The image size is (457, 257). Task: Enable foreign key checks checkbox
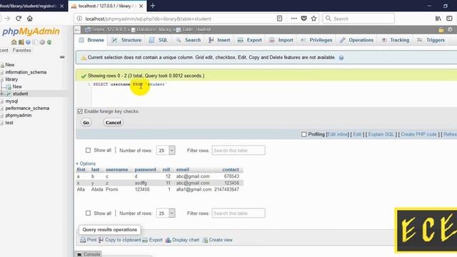(x=80, y=111)
